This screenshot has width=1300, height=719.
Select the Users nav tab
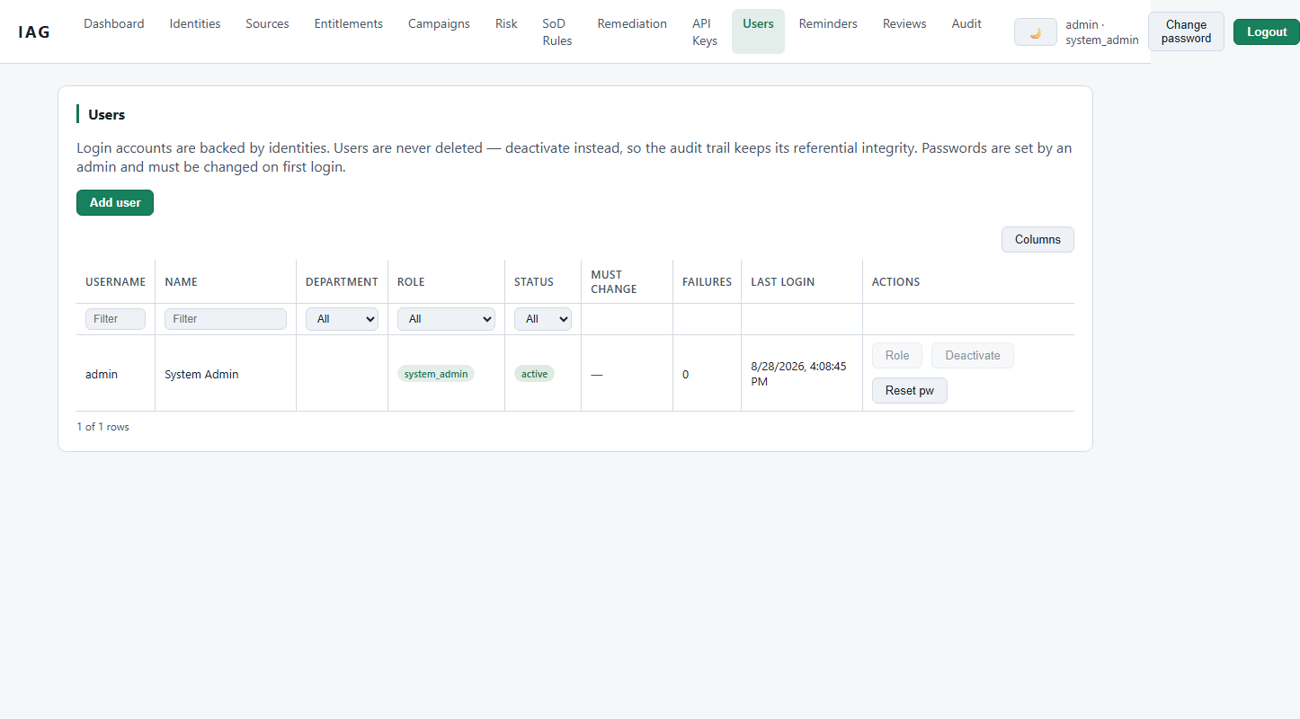(758, 31)
